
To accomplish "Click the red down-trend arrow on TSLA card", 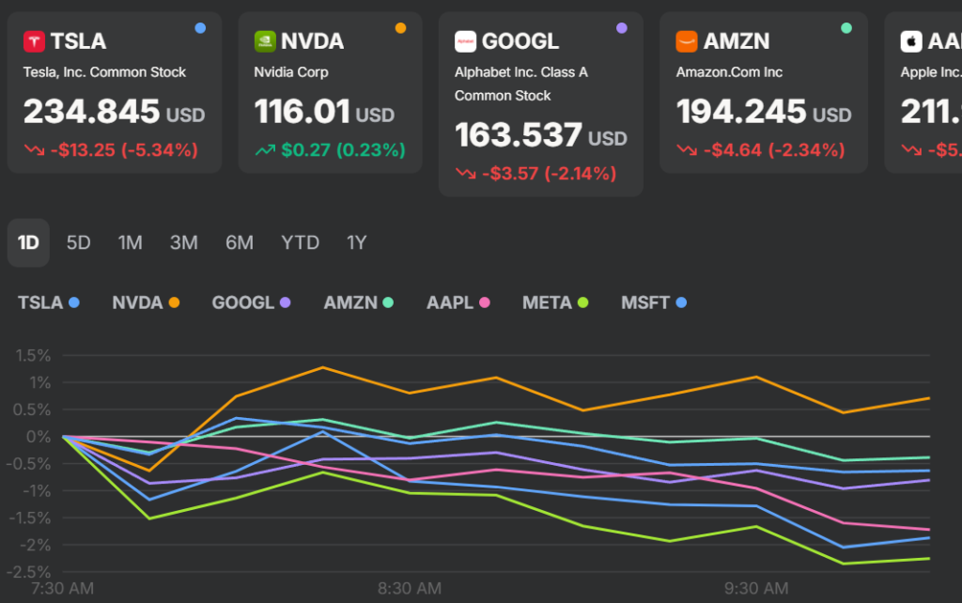I will [x=34, y=150].
